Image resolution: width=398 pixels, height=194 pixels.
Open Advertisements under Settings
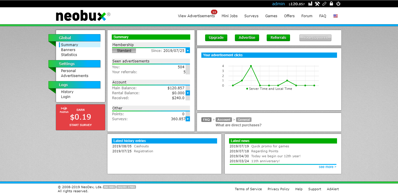pos(74,76)
